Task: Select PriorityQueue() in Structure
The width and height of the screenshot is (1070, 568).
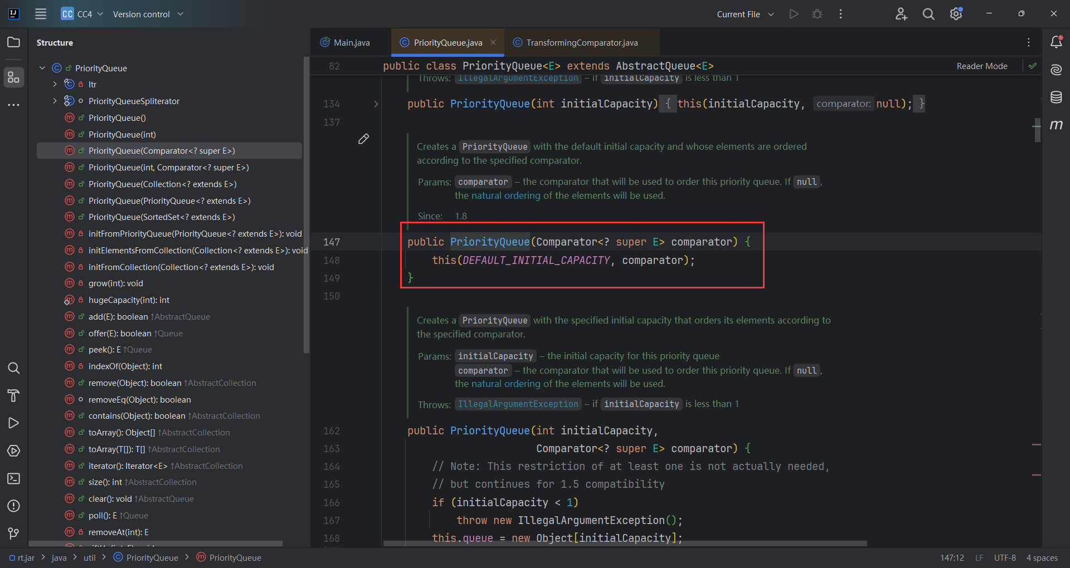Action: click(117, 117)
